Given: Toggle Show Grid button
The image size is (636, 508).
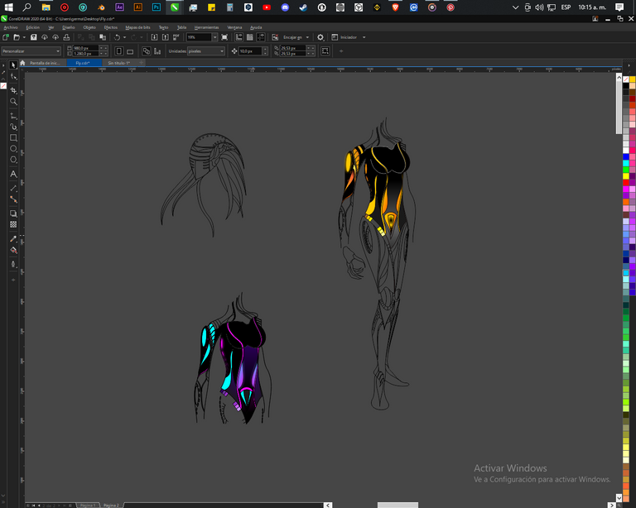Looking at the screenshot, I should (250, 37).
